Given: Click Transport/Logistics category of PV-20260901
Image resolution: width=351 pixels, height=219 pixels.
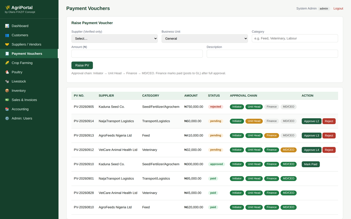Looking at the screenshot, I should [x=156, y=179].
